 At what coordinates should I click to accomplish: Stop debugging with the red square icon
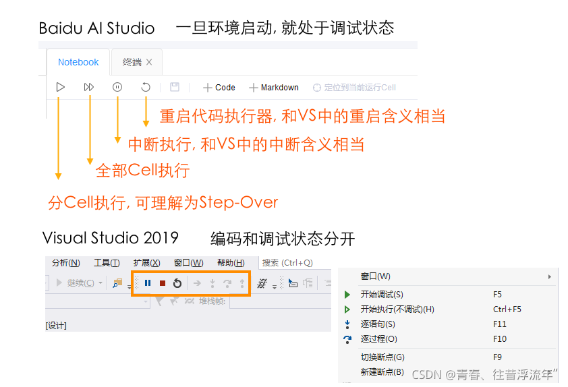point(163,282)
